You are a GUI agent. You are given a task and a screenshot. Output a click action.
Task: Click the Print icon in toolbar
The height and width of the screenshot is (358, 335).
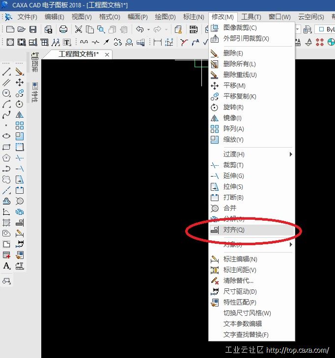(63, 29)
